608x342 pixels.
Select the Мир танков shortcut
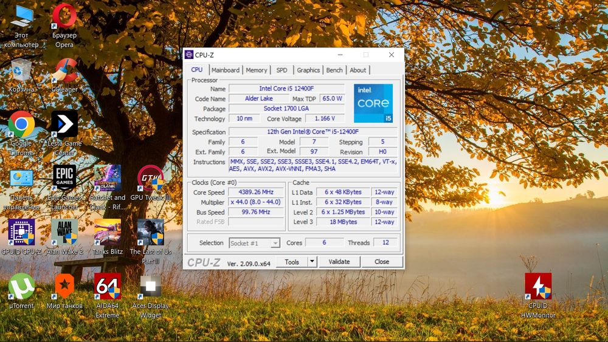point(64,291)
